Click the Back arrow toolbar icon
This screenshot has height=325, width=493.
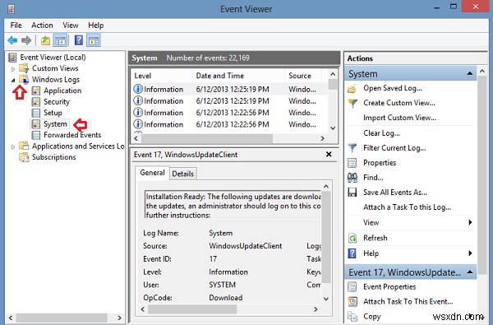coord(12,40)
